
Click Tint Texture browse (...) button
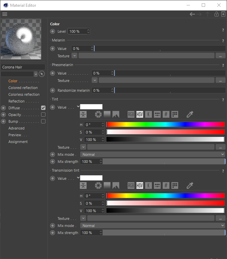[220, 147]
